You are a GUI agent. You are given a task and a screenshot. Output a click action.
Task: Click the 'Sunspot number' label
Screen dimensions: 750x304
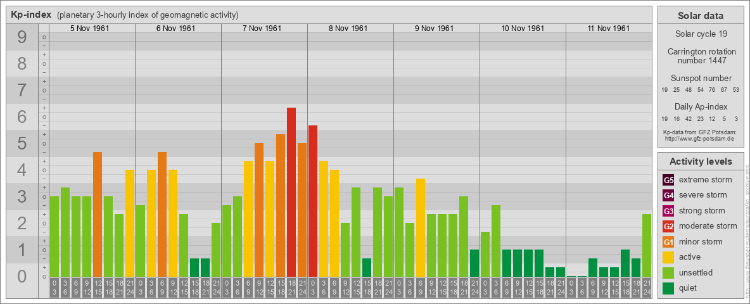click(701, 79)
